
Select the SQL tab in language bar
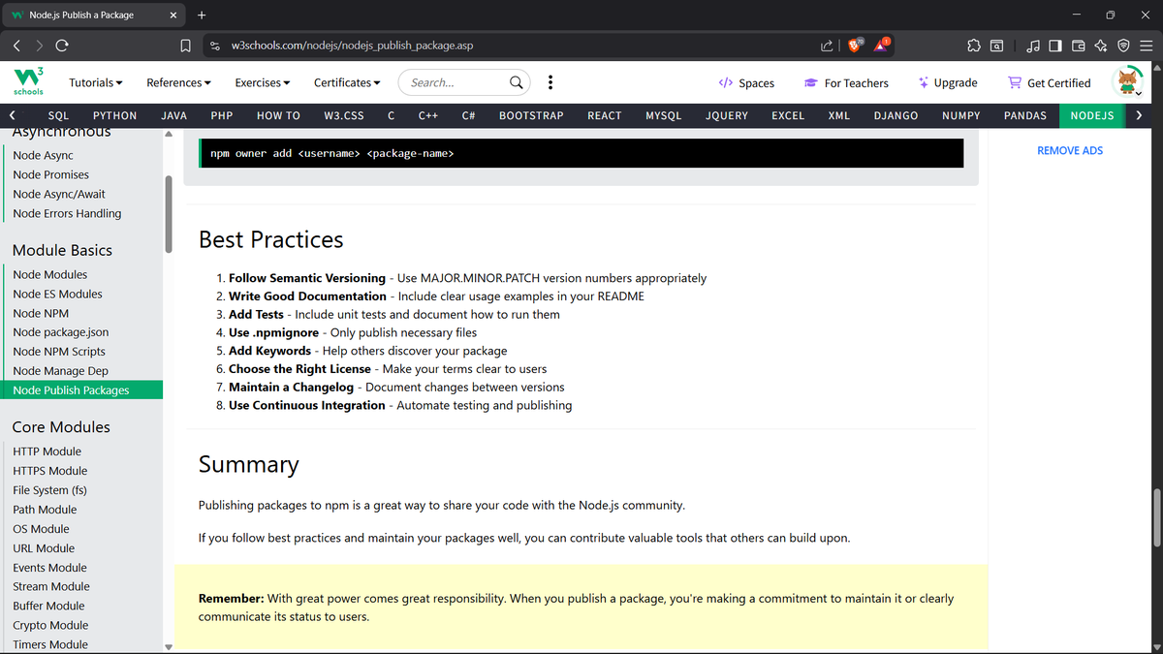pyautogui.click(x=58, y=115)
